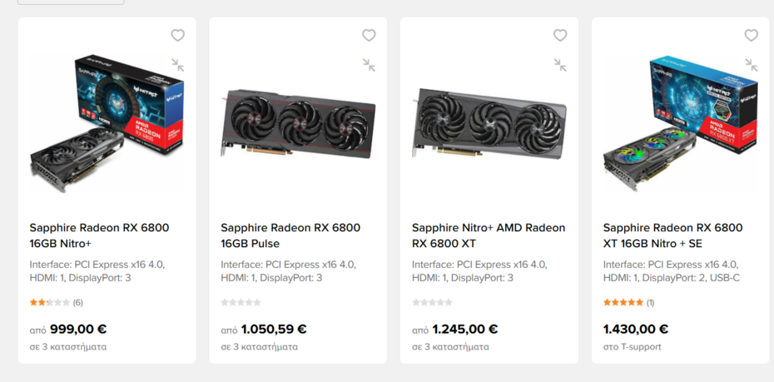Open RX 6800 XT 16GB Nitro + SE title
This screenshot has width=774, height=382.
(x=672, y=236)
